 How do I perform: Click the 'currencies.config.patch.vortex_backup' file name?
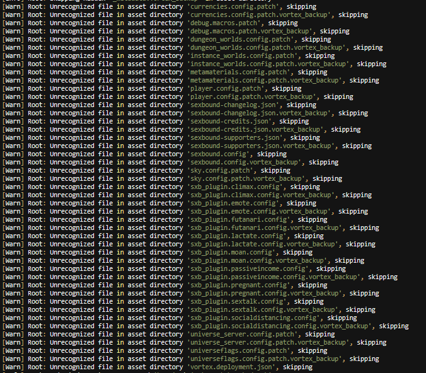click(259, 14)
